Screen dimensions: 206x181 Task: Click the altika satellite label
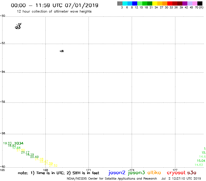154,173
